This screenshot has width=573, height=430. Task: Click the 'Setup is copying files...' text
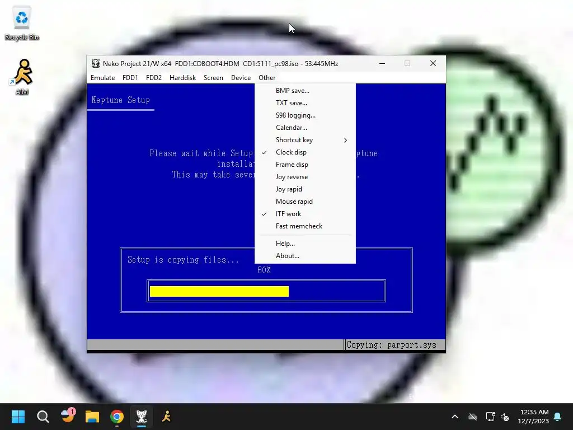pos(183,260)
